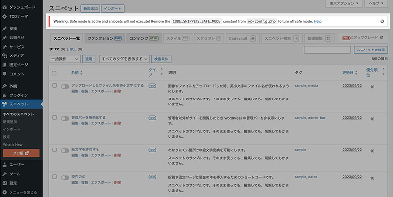Click the sort arrows next to タイプ header
Image resolution: width=393 pixels, height=197 pixels.
point(161,72)
